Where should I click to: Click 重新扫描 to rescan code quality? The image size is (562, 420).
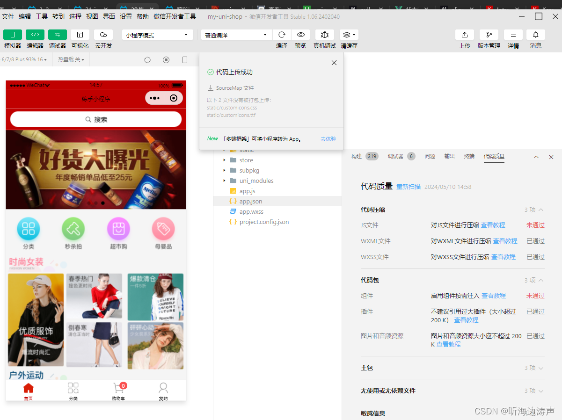[x=408, y=186]
